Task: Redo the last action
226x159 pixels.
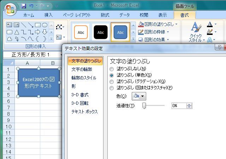Action: [42, 6]
